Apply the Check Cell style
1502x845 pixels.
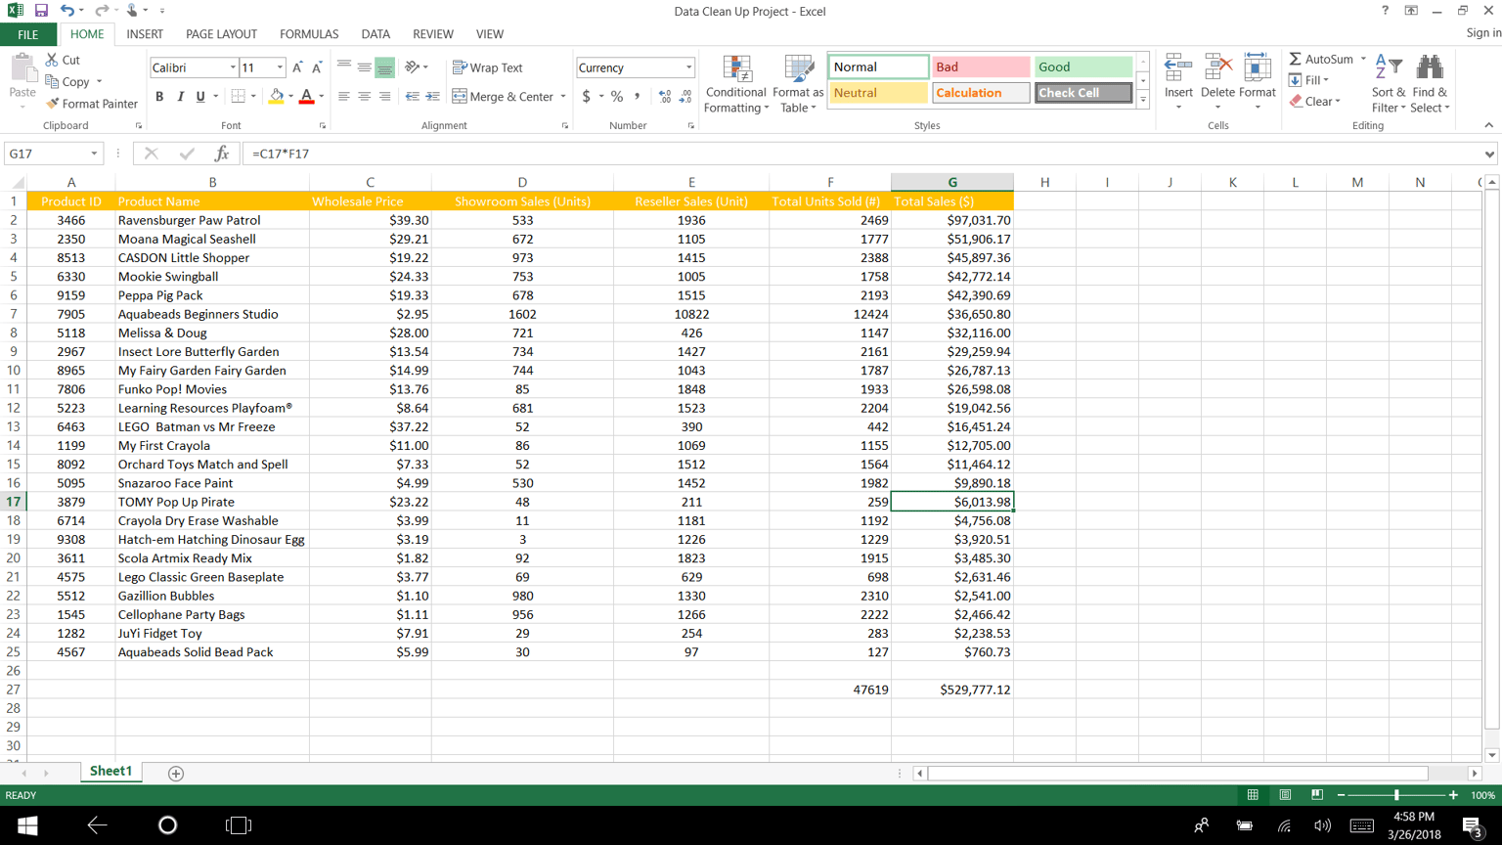click(x=1082, y=93)
